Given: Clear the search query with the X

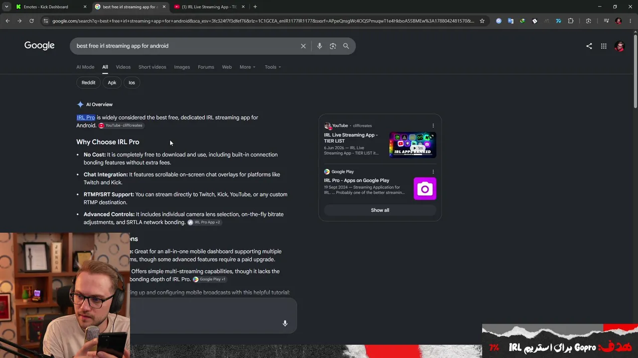Looking at the screenshot, I should [303, 46].
